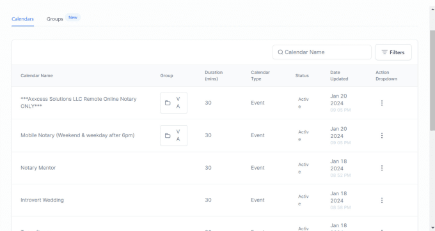
Task: Select the Mobile Notary (Weekend & weekday after 6pm) name
Action: coord(77,135)
